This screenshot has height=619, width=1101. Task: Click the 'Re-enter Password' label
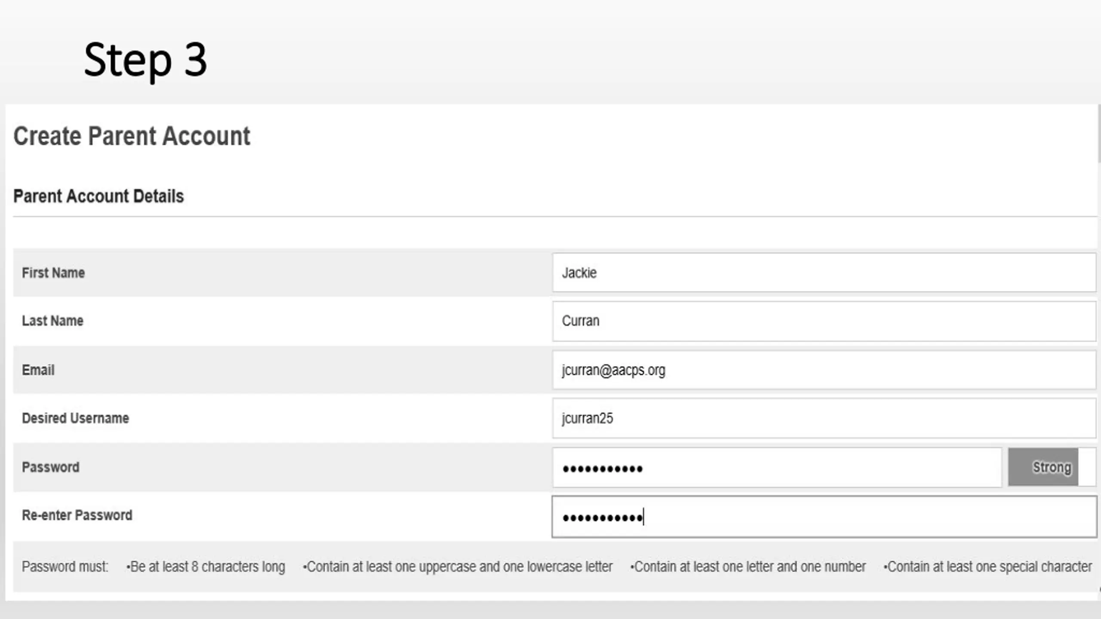tap(77, 515)
